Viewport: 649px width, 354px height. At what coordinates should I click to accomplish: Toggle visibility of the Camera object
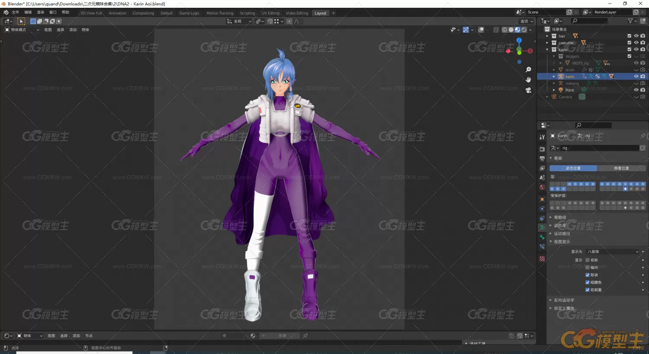[x=636, y=97]
